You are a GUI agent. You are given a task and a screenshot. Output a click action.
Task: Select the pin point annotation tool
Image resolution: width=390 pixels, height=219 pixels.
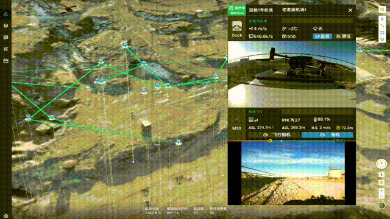382,19
